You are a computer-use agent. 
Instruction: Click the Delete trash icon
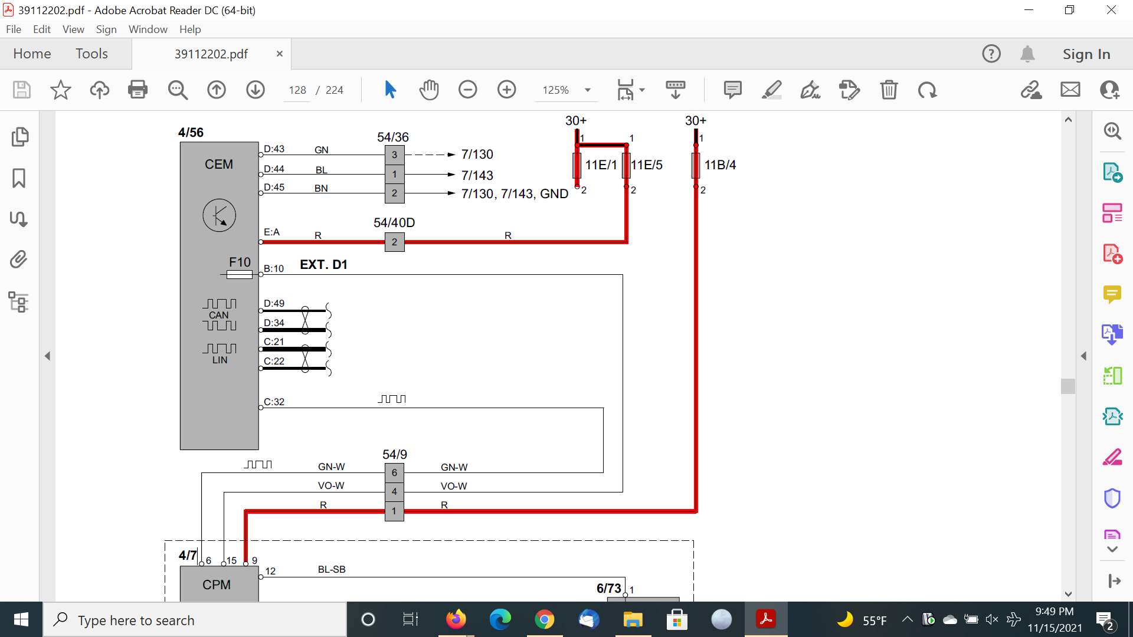click(x=889, y=90)
